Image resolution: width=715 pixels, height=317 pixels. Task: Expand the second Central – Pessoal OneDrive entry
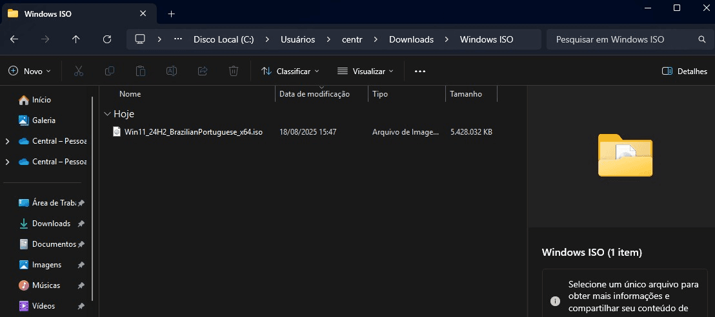tap(7, 162)
